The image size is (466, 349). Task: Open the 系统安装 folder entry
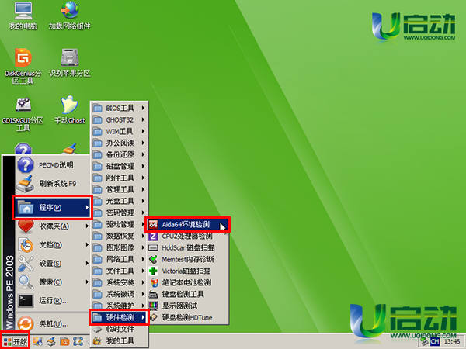119,282
